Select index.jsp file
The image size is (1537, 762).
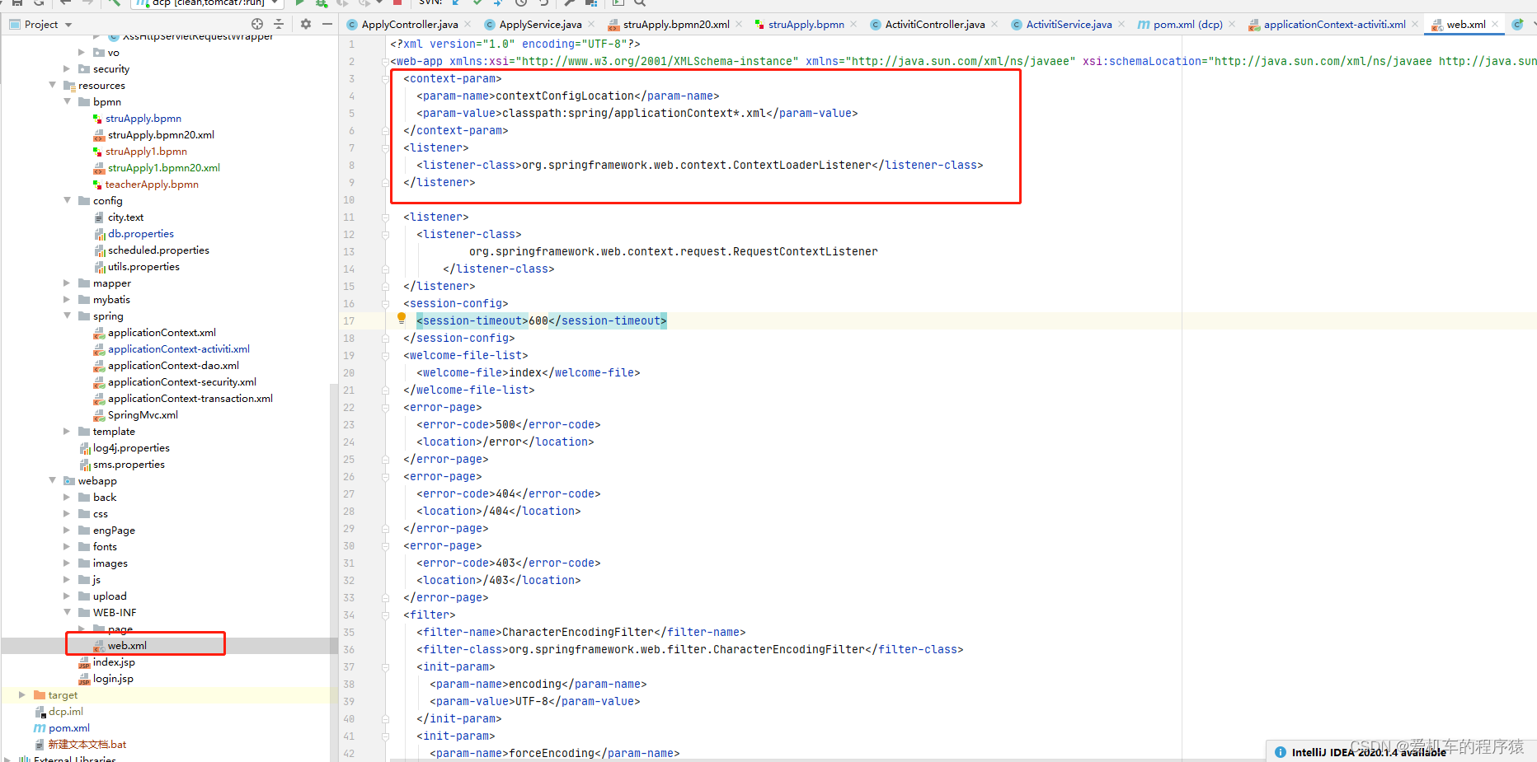[114, 662]
